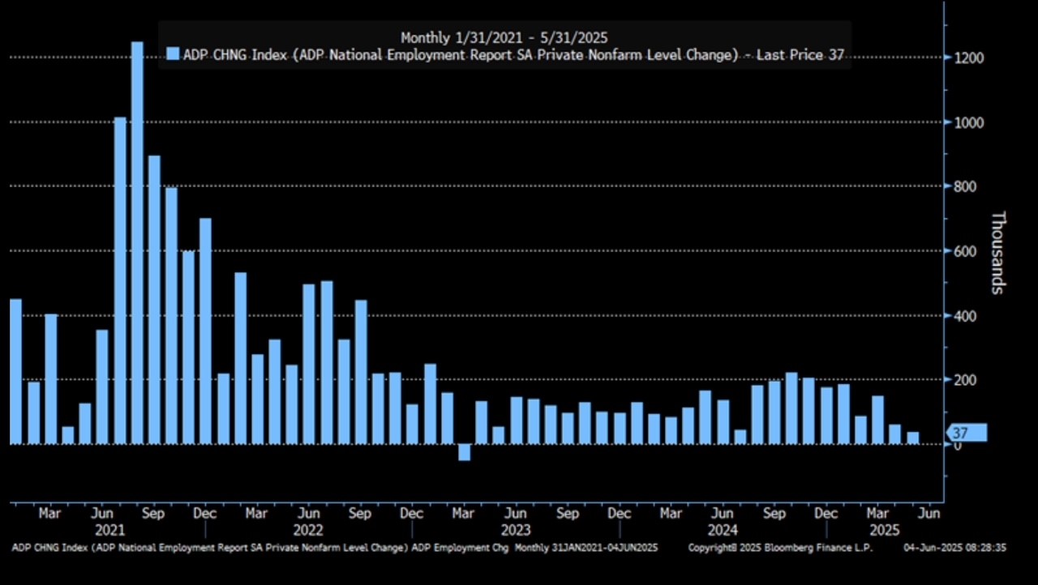Click the blue ADP CHNG legend color swatch
The height and width of the screenshot is (585, 1038).
click(172, 54)
